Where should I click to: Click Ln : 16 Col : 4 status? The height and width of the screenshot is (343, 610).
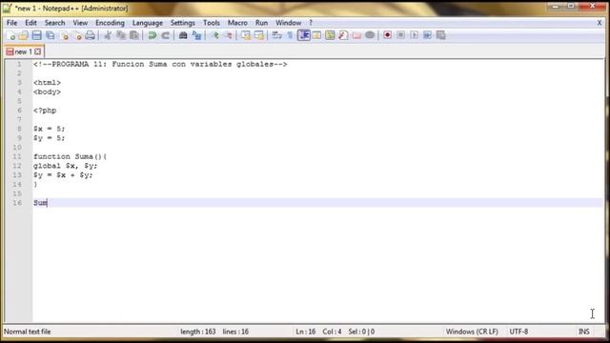(x=318, y=332)
